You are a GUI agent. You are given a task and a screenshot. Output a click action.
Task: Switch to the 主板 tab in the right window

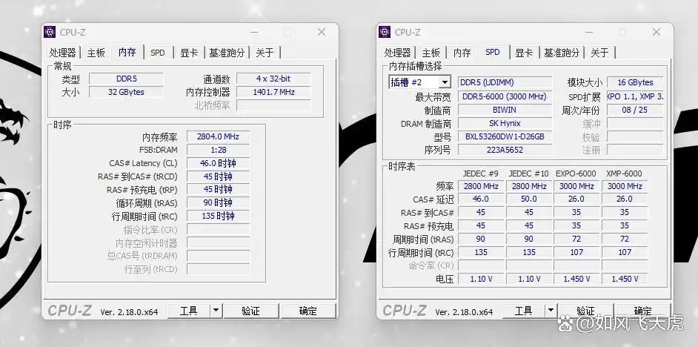431,53
